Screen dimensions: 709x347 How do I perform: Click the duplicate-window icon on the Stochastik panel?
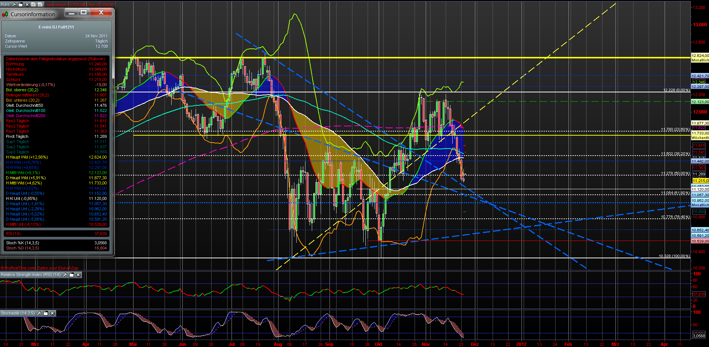(x=46, y=313)
